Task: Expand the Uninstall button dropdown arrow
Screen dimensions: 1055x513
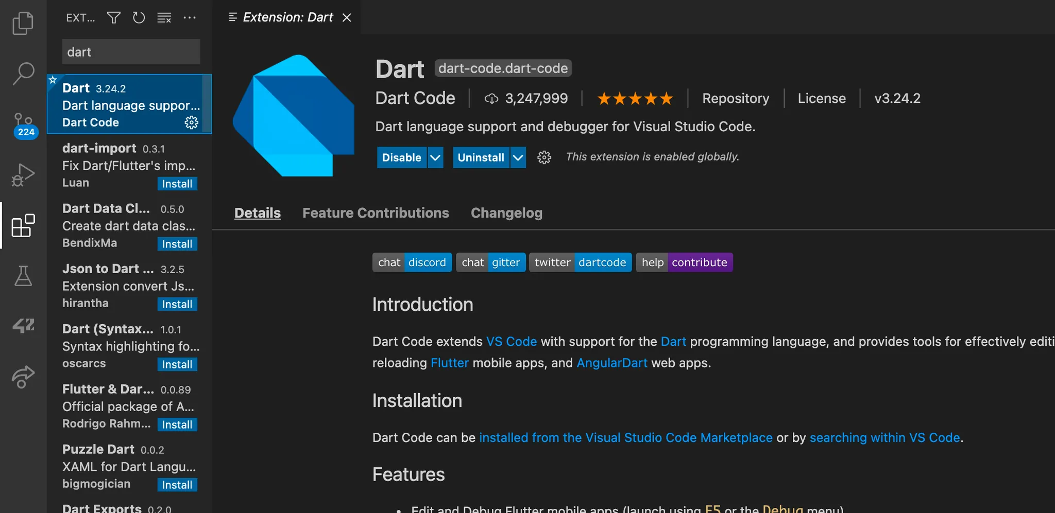Action: (x=518, y=157)
